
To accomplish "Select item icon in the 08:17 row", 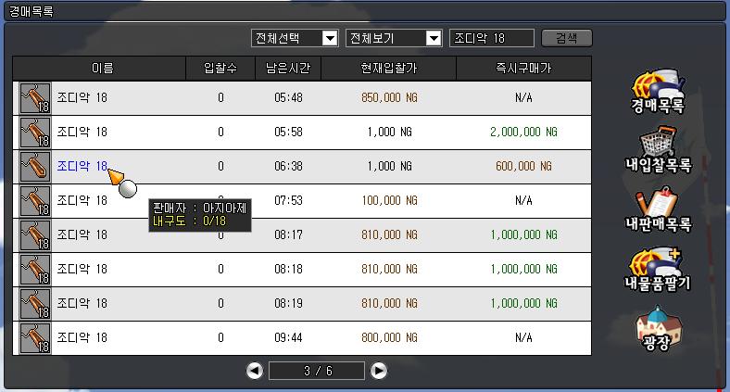I will 35,235.
